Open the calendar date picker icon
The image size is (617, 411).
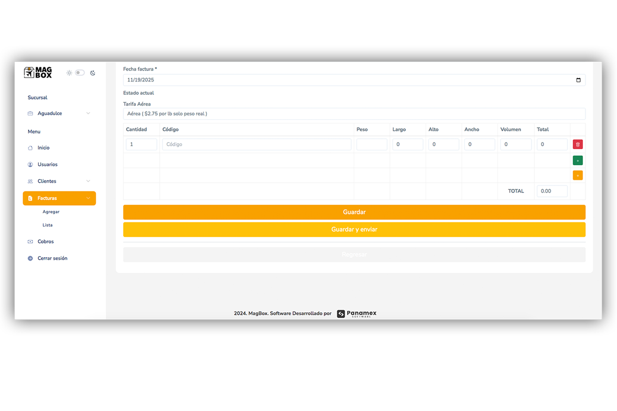point(578,80)
